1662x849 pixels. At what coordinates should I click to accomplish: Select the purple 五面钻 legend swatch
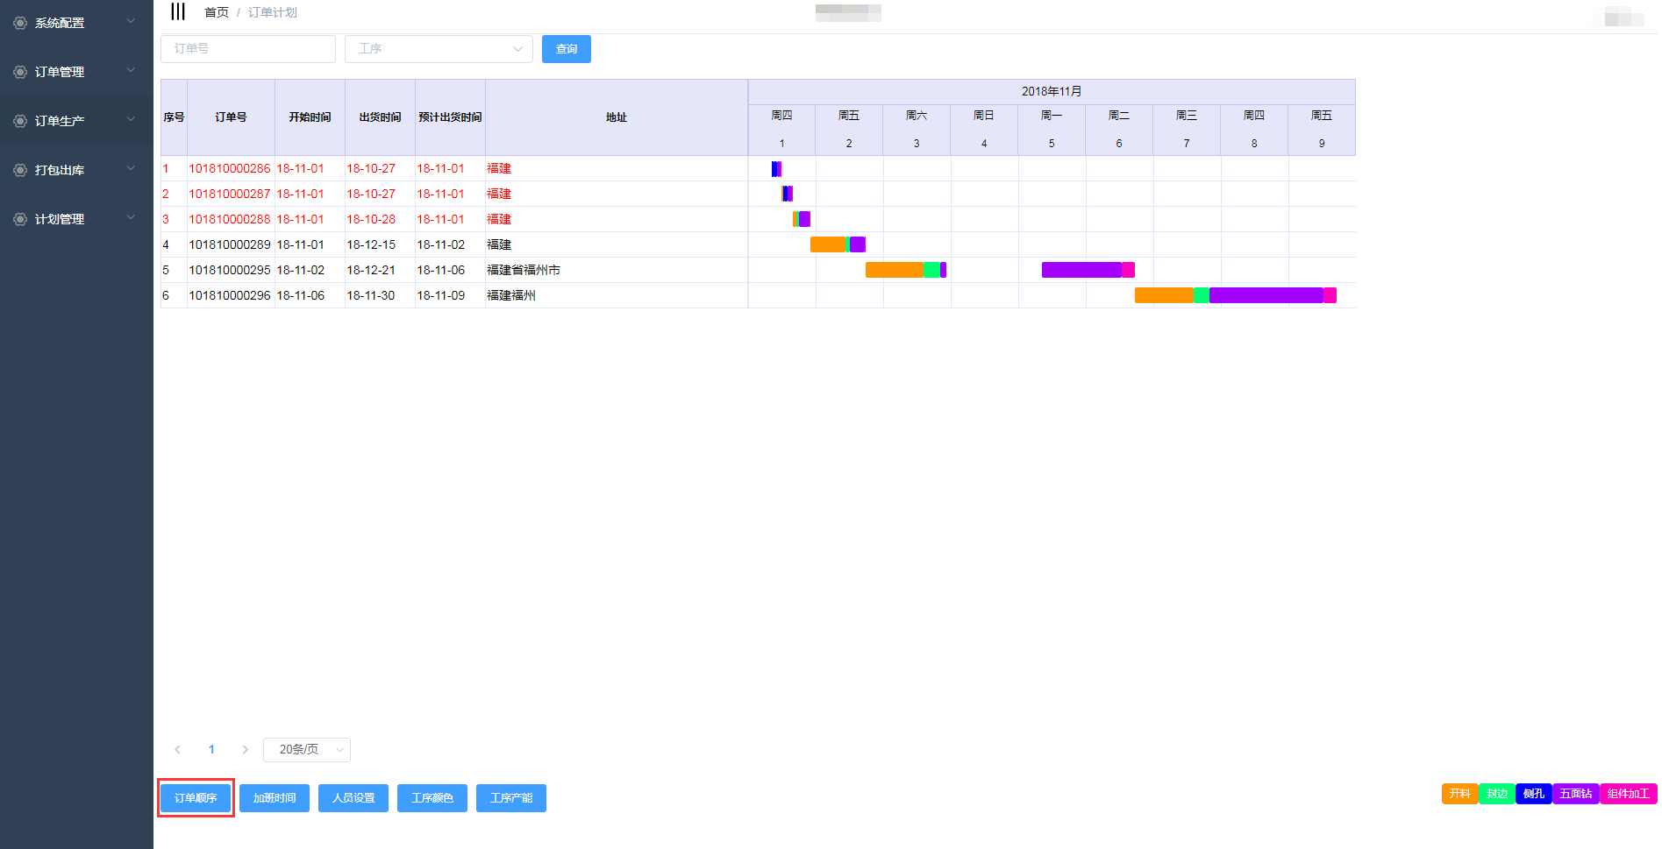[1575, 794]
